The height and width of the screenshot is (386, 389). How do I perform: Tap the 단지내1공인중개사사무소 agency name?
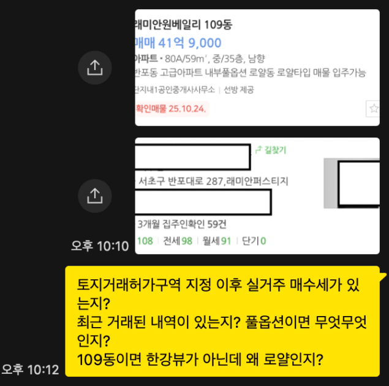coord(175,90)
